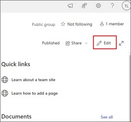Open the 1 member list

point(112,24)
